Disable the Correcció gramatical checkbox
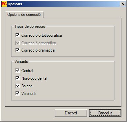127x122 pixels. click(x=17, y=50)
